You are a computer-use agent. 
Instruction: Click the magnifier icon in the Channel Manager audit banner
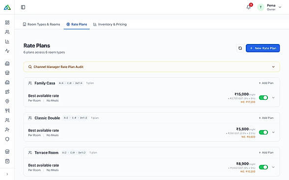tap(30, 67)
